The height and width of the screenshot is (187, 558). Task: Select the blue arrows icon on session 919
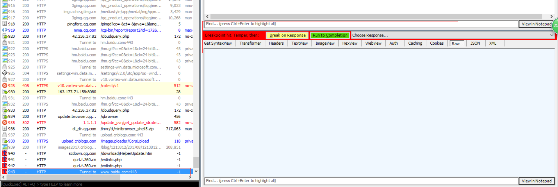pos(5,30)
